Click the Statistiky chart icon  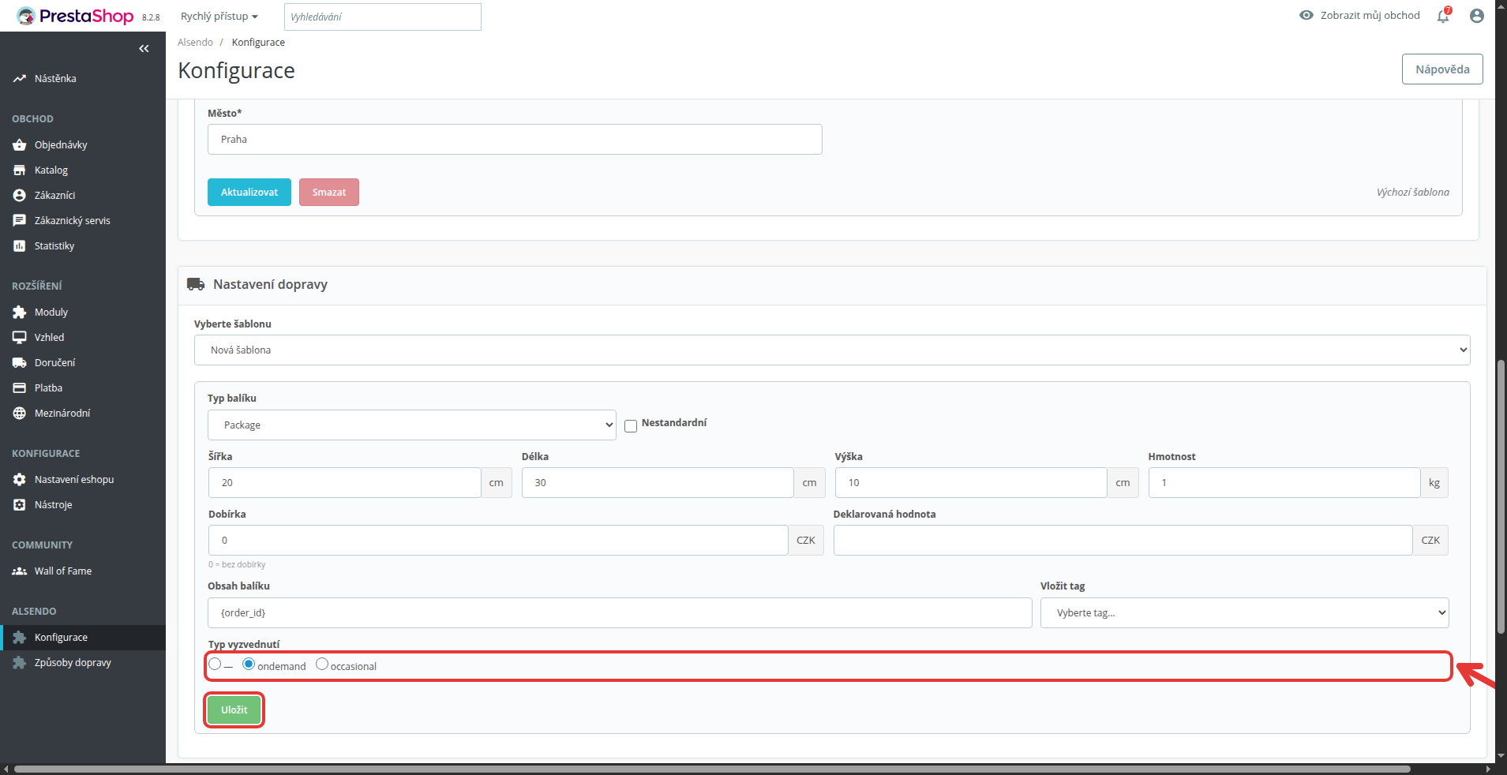point(20,246)
